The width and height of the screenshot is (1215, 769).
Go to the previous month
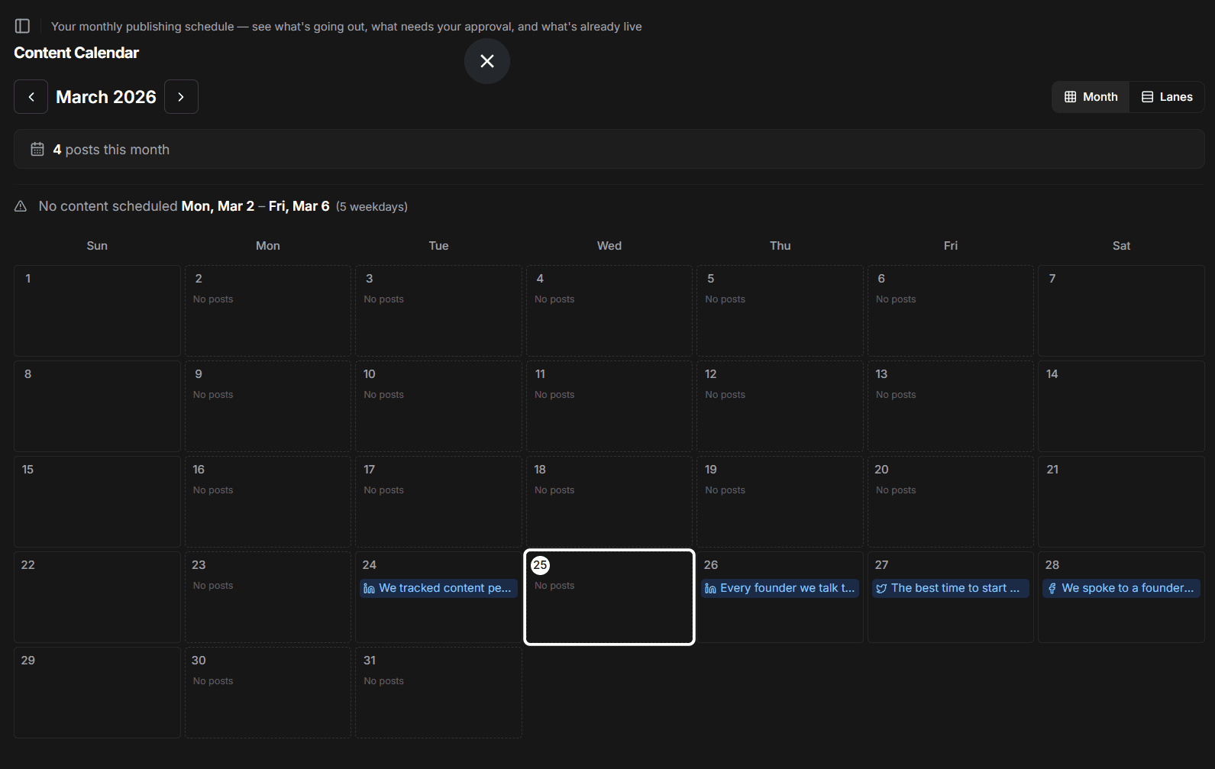31,97
